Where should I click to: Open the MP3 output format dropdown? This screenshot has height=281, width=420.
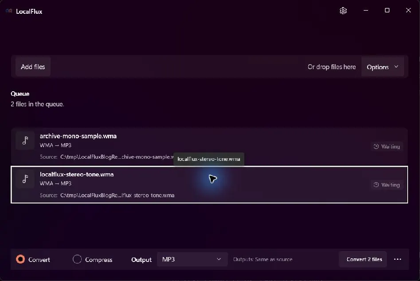pos(192,259)
